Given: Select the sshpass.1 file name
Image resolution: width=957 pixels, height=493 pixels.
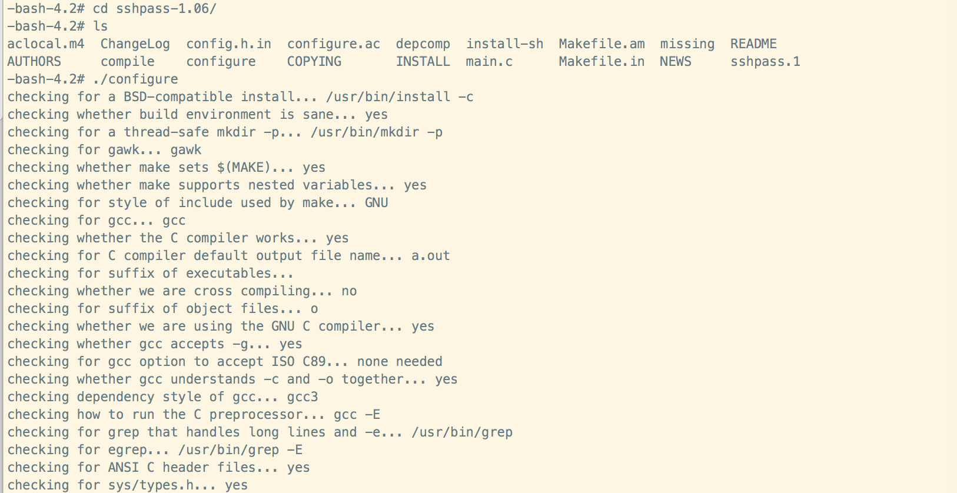Looking at the screenshot, I should (x=765, y=62).
